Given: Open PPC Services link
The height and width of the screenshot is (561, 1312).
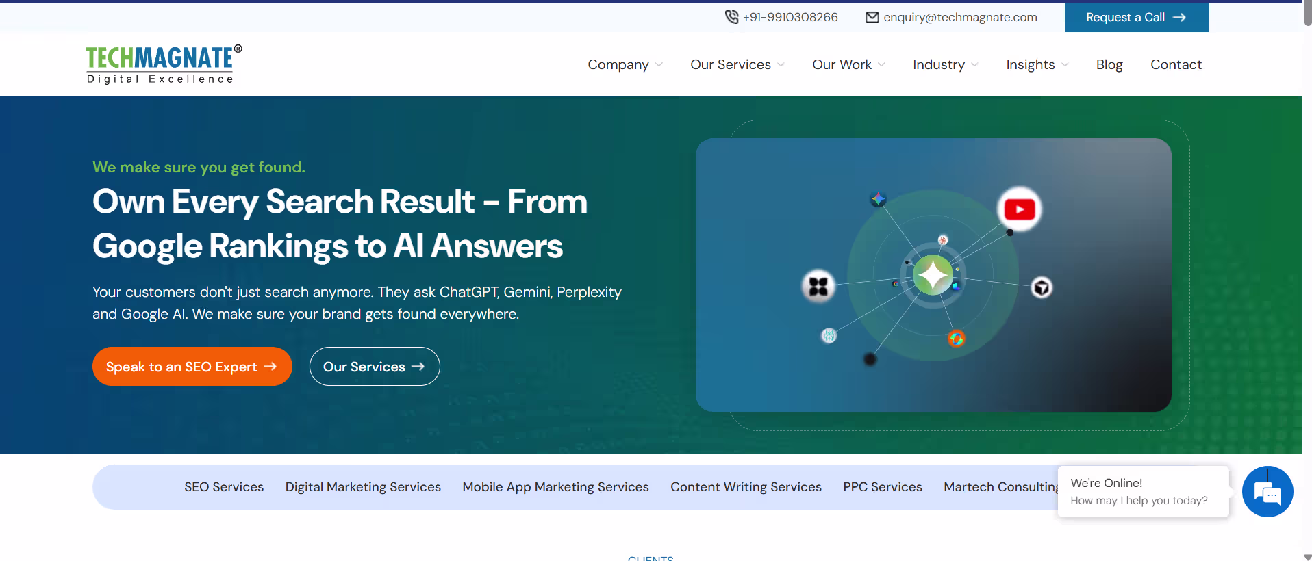Looking at the screenshot, I should coord(883,487).
